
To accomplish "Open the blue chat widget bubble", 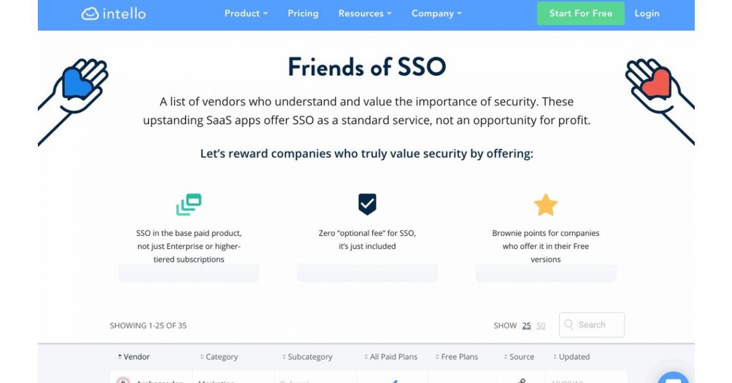I will pos(672,378).
